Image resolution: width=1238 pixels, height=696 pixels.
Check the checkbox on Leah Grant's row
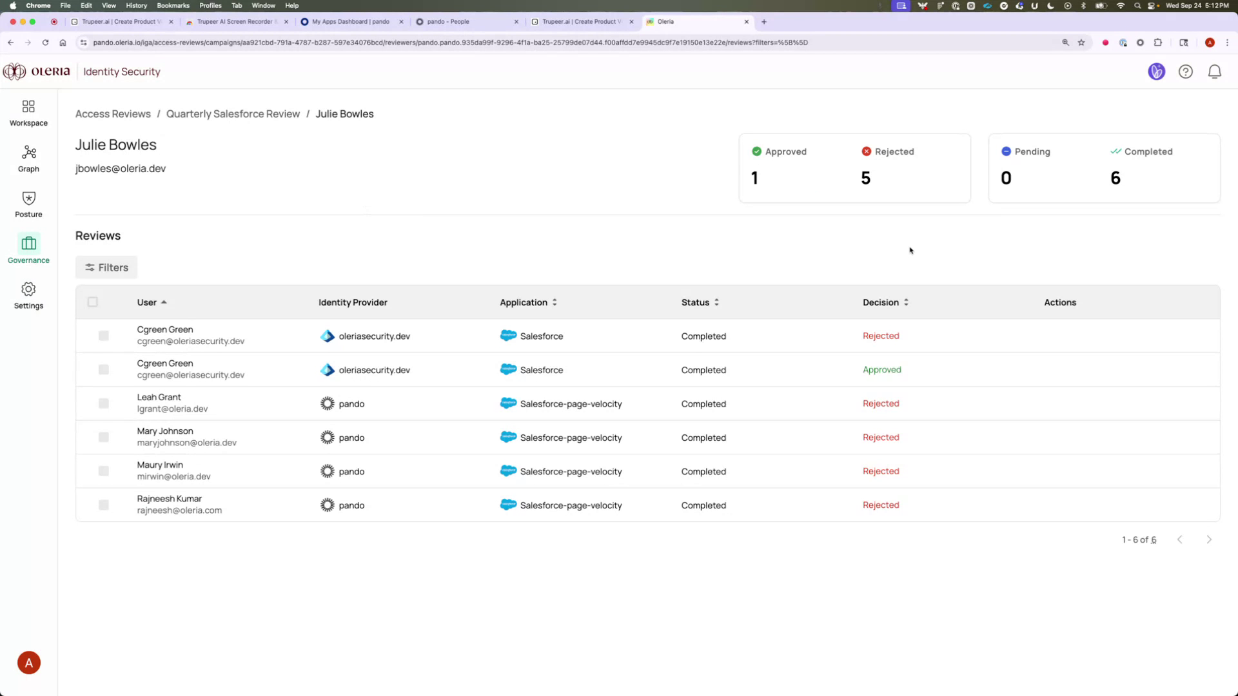click(103, 403)
